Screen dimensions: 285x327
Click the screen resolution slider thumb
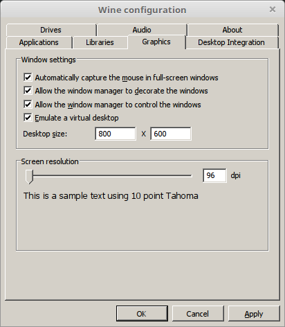click(29, 177)
